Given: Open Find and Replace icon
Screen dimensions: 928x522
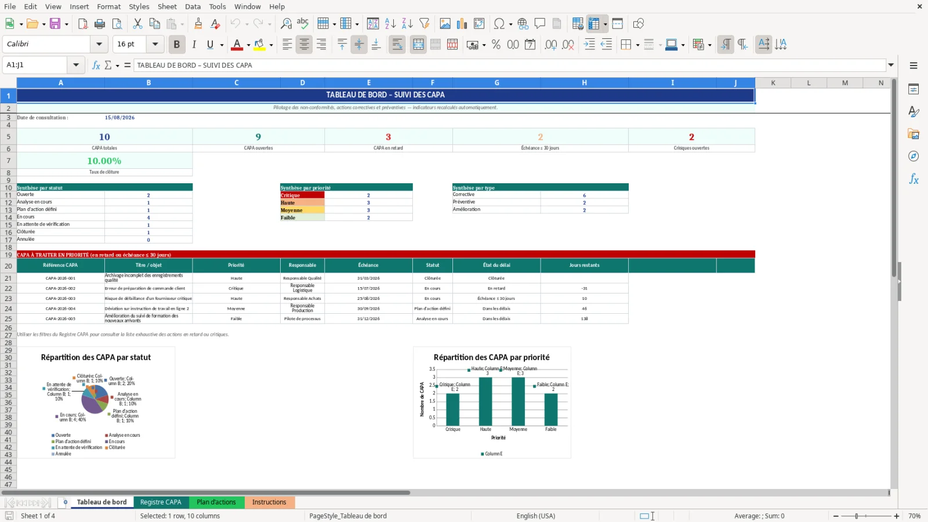Looking at the screenshot, I should click(x=286, y=24).
